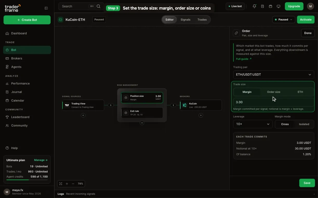Switch to the Signals tab

[186, 20]
